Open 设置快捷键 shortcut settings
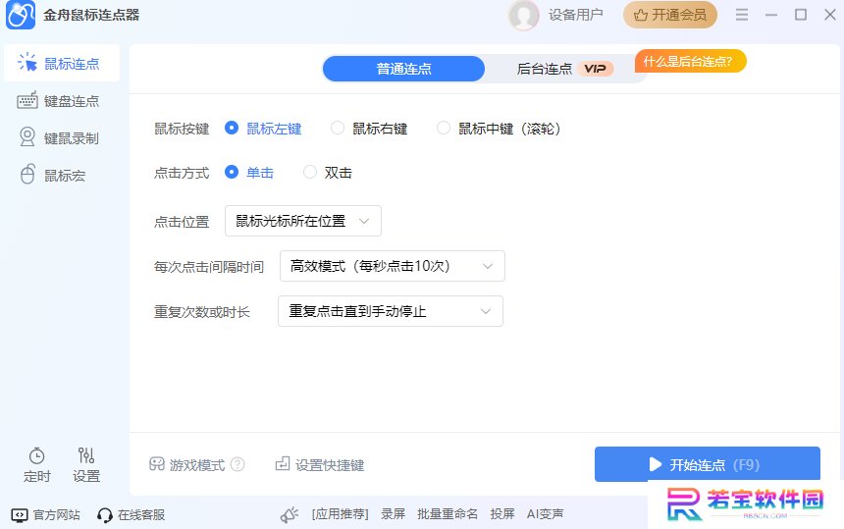Screen dimensions: 844x529 pyautogui.click(x=320, y=464)
